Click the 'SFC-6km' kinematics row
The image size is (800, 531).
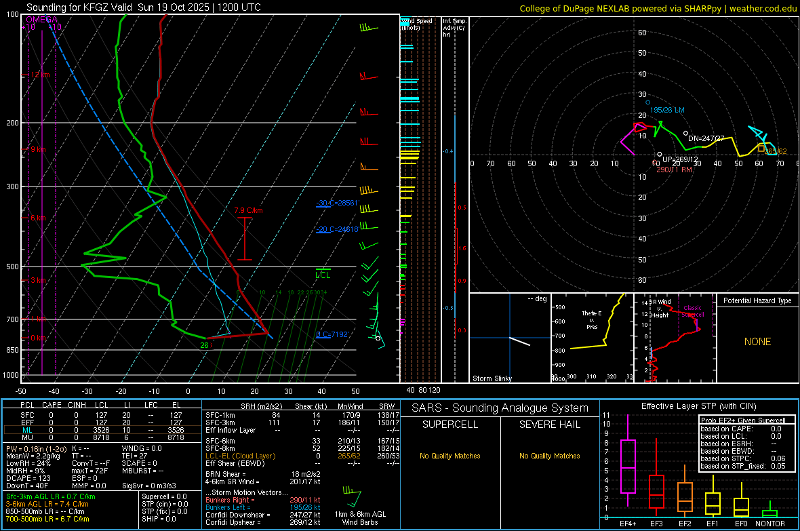click(302, 441)
